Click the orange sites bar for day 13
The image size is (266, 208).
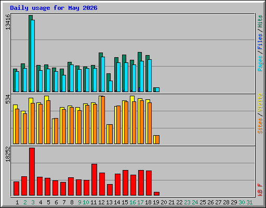(111, 134)
